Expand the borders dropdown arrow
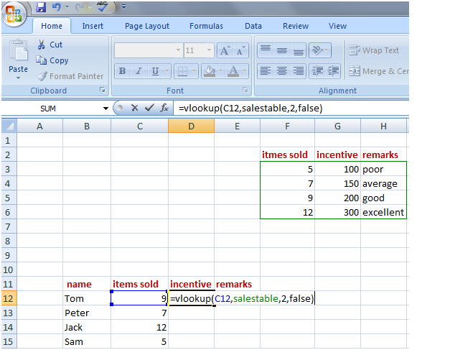Screen dimensions: 450x350 (x=194, y=71)
